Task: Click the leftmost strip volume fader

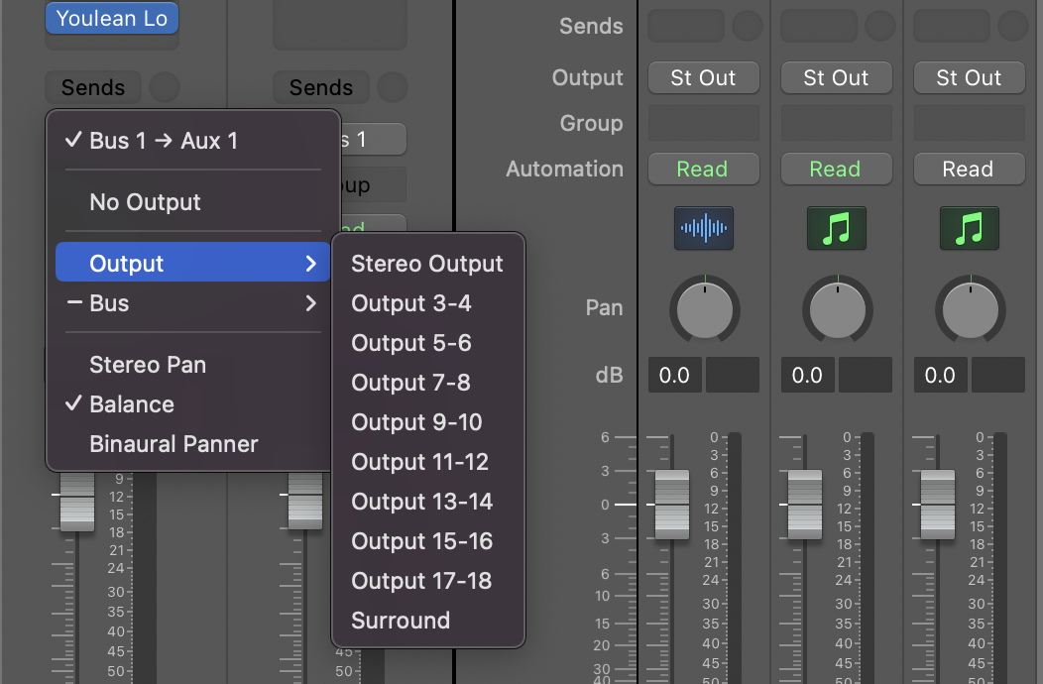Action: [x=77, y=501]
